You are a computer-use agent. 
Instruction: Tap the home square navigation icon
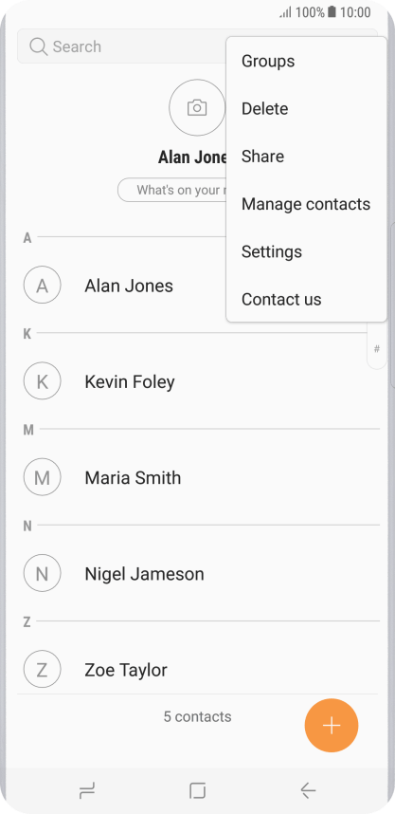coord(197,790)
